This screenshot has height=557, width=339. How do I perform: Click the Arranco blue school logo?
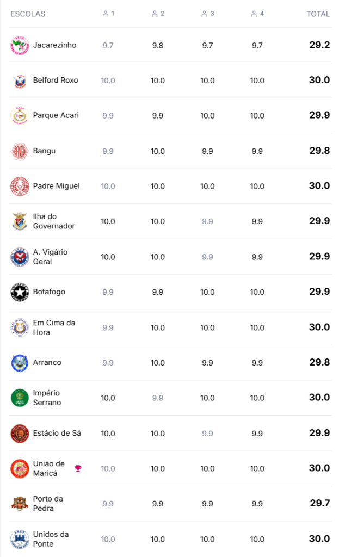point(20,363)
